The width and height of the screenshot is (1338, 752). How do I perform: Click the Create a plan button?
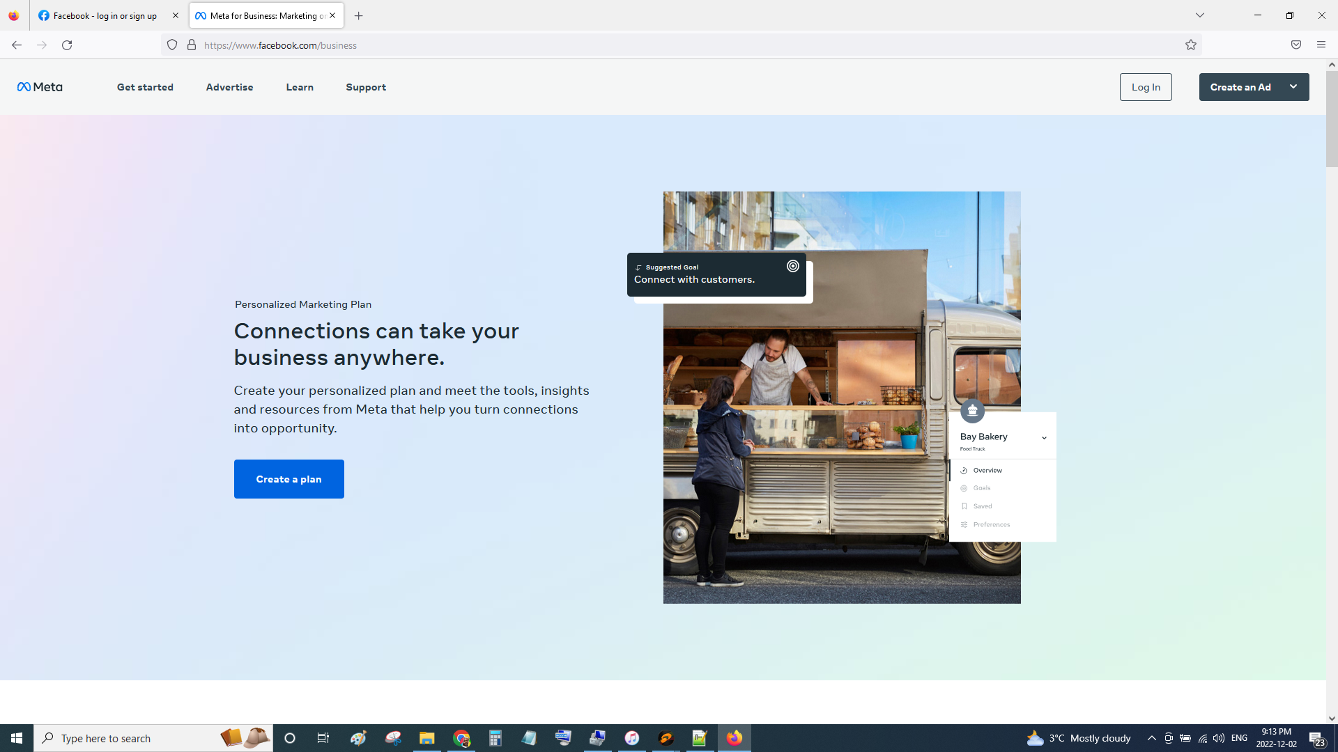[x=289, y=479]
